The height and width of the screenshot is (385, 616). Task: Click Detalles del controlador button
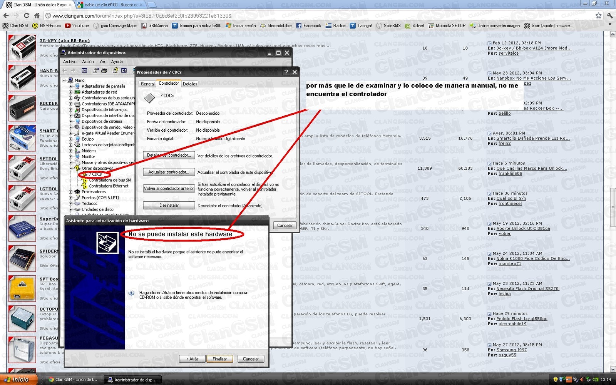[x=169, y=155]
